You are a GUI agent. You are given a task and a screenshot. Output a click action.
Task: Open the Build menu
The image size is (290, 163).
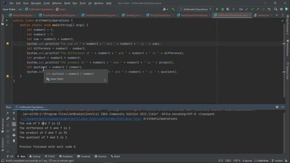pos(67,3)
